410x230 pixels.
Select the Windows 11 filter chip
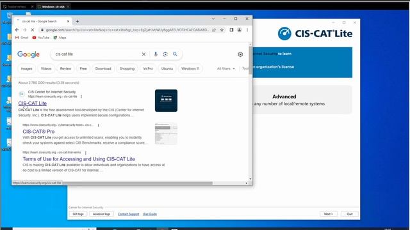point(190,68)
